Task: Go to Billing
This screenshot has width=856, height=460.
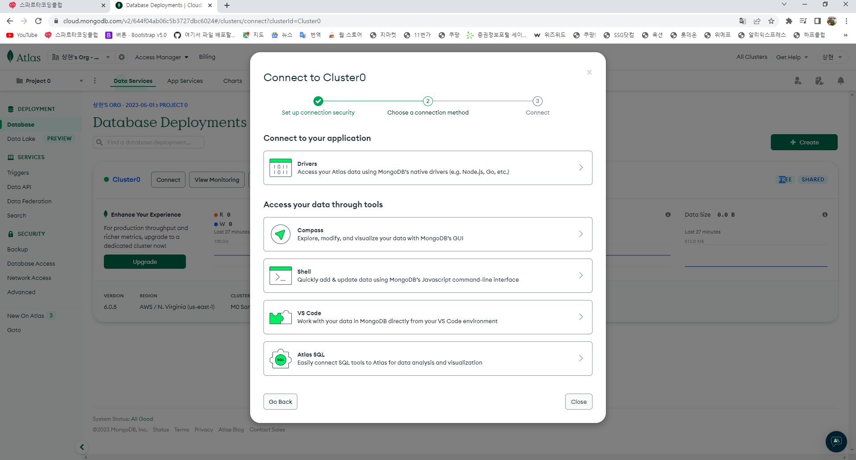Action: (207, 57)
